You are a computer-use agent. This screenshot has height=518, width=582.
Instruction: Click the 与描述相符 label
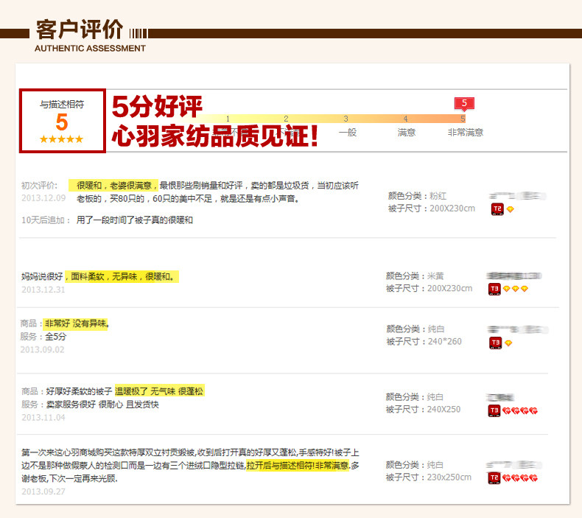click(x=62, y=105)
